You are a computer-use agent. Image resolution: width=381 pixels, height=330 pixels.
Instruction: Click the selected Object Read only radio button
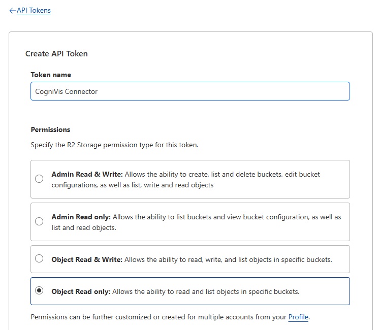tap(39, 291)
